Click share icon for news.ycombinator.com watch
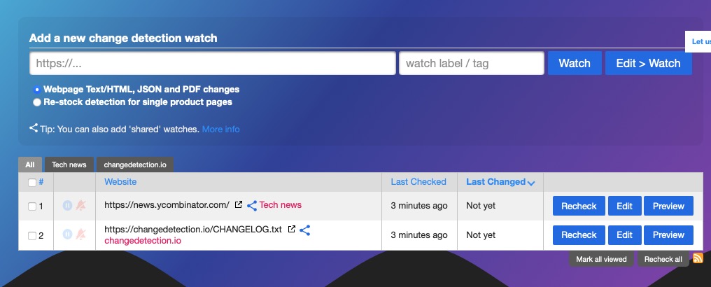The image size is (711, 287). coord(252,205)
